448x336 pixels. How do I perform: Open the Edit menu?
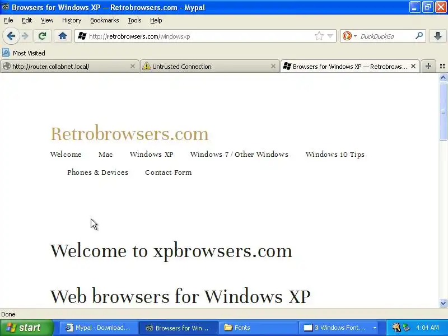(27, 20)
